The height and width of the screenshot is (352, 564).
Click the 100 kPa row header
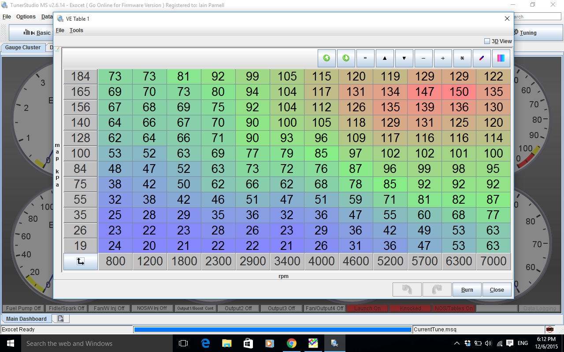(x=81, y=154)
